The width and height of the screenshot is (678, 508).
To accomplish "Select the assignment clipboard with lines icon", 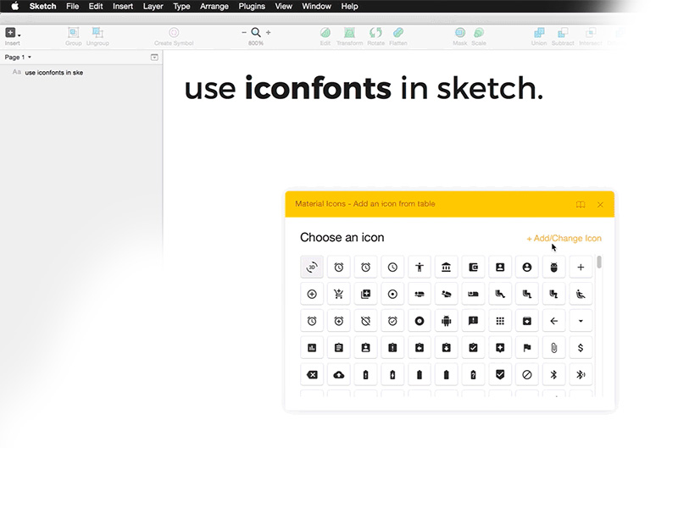I will [338, 348].
